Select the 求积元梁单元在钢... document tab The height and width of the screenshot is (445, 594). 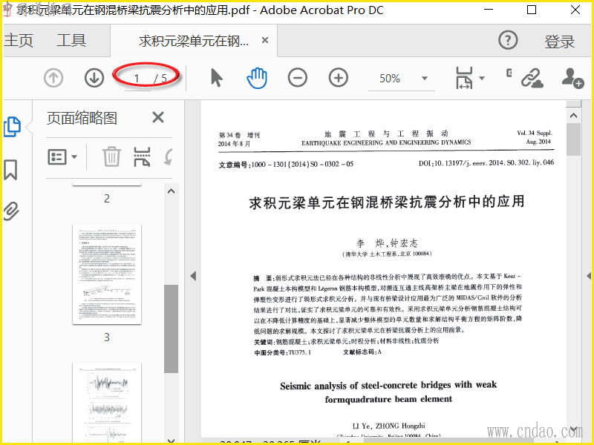click(194, 41)
